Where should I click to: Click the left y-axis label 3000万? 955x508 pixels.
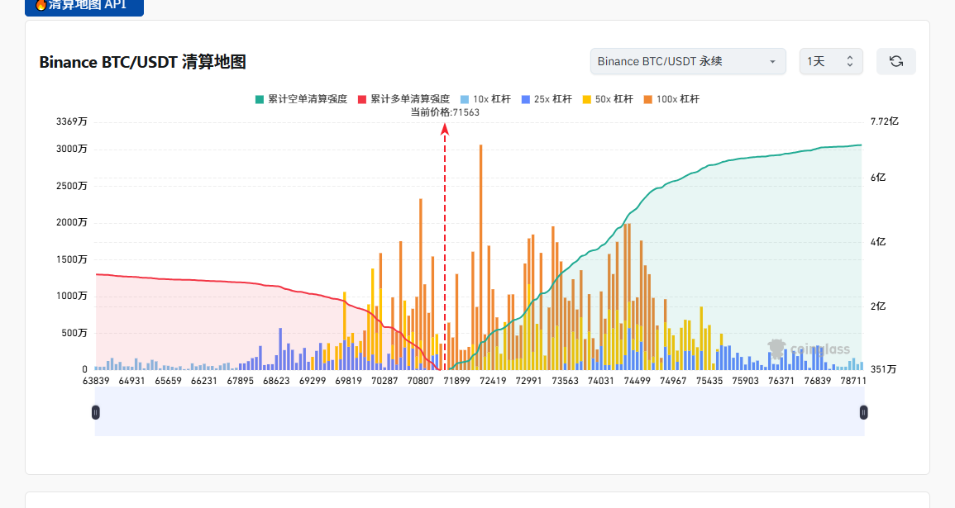click(x=72, y=149)
